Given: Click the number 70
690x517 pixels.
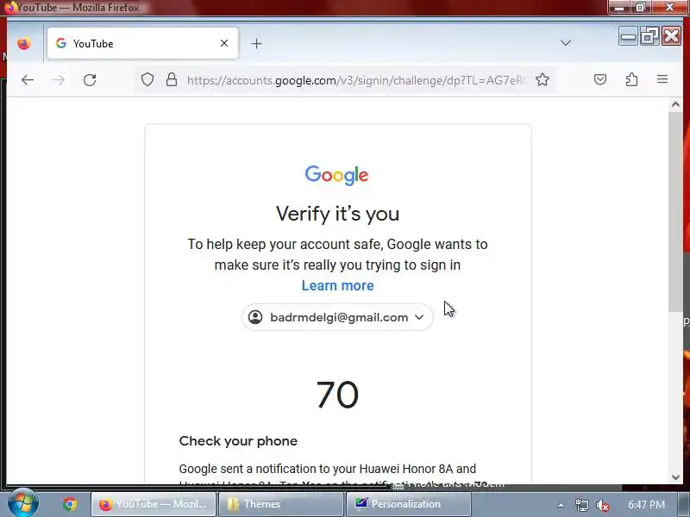Looking at the screenshot, I should pos(337,395).
